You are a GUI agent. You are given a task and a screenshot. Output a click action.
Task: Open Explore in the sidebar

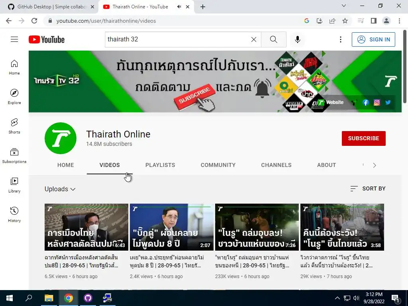14,97
